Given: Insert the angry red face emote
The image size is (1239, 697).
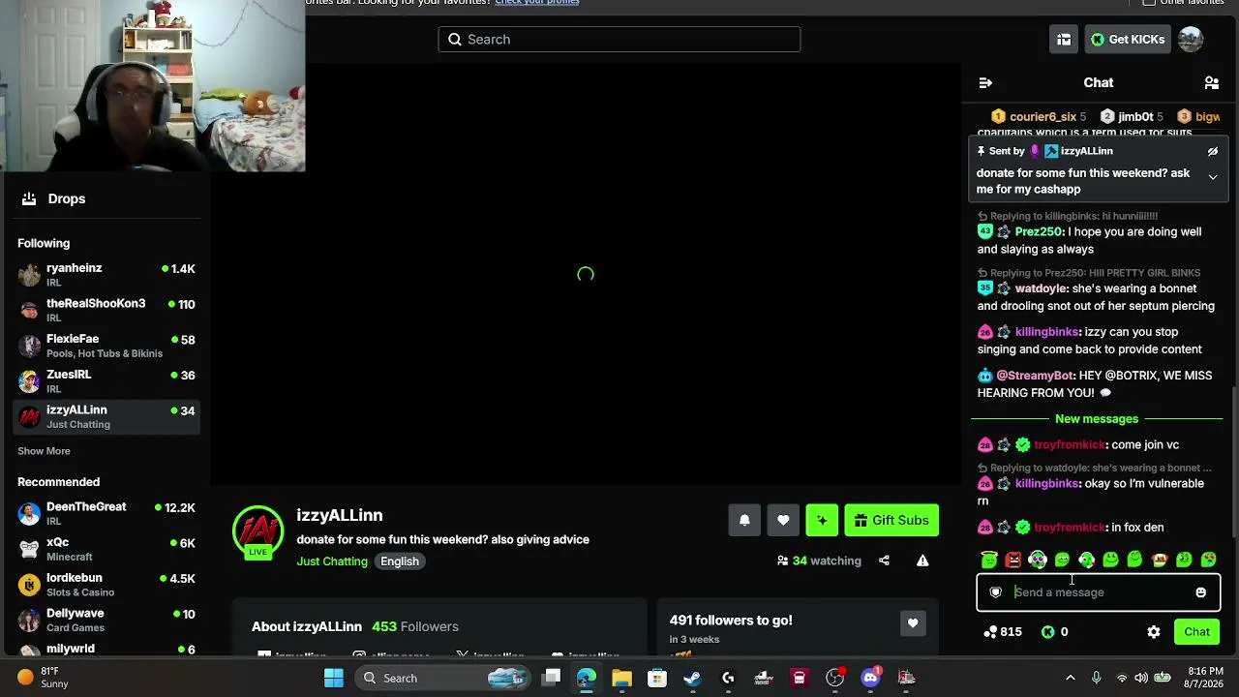Looking at the screenshot, I should [x=1012, y=560].
